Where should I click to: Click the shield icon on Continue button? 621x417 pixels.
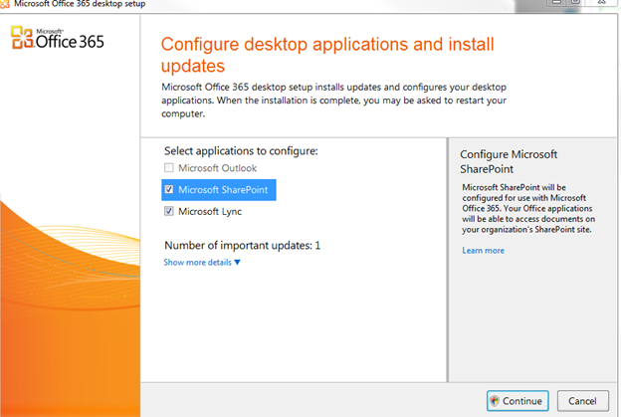pos(495,401)
